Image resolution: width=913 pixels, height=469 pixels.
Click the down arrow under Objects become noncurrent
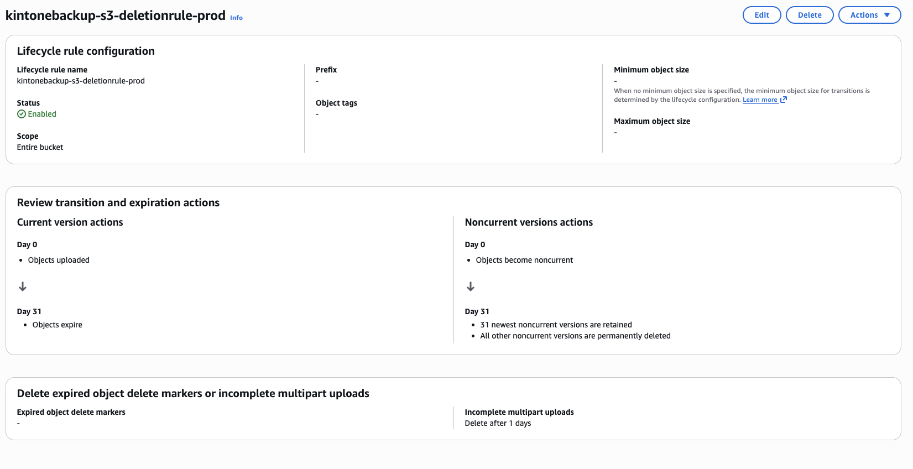tap(471, 286)
